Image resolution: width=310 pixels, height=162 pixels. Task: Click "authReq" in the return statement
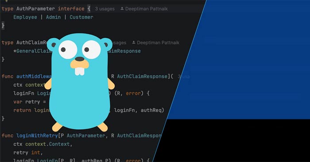(151, 110)
